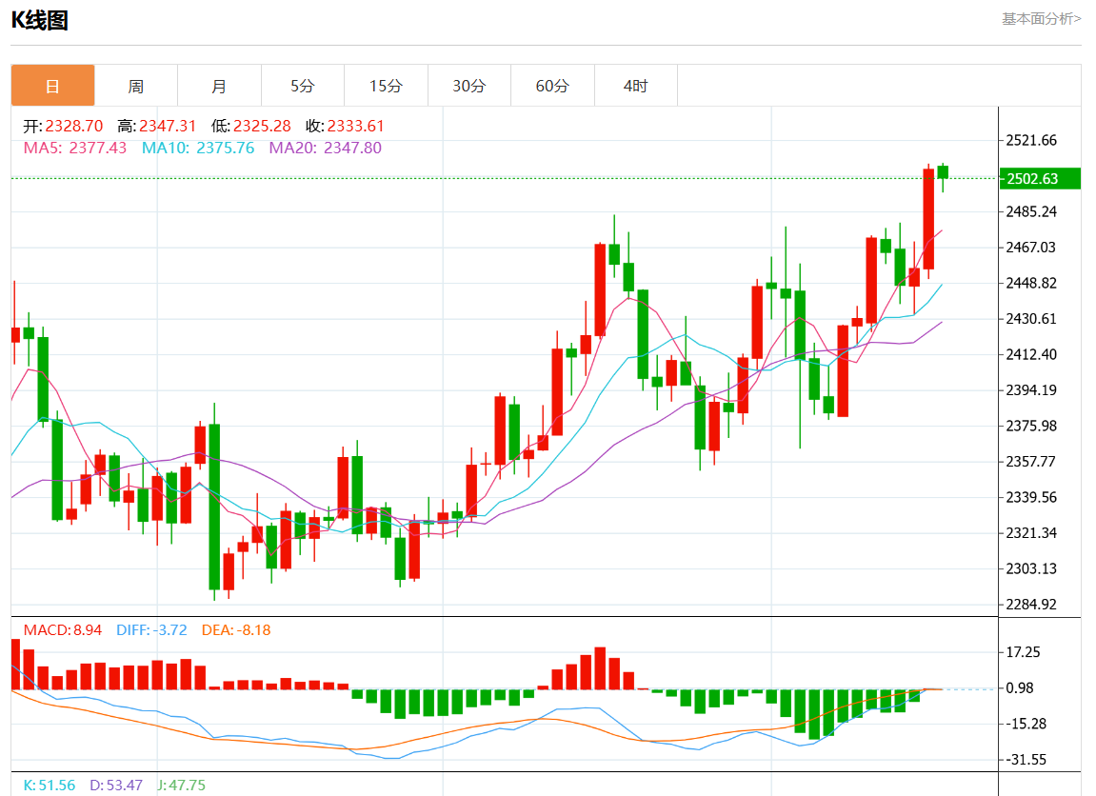Click the D:53.47 indicator value
The width and height of the screenshot is (1096, 796).
point(116,785)
